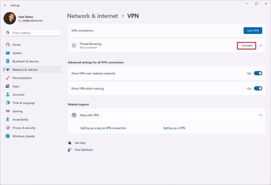Image resolution: width=271 pixels, height=185 pixels.
Task: Click the Windows Update icon in sidebar
Action: point(7,136)
